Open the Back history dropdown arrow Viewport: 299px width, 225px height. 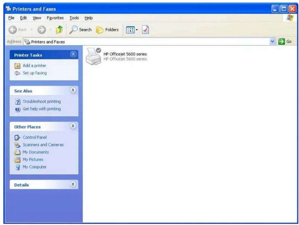click(32, 30)
